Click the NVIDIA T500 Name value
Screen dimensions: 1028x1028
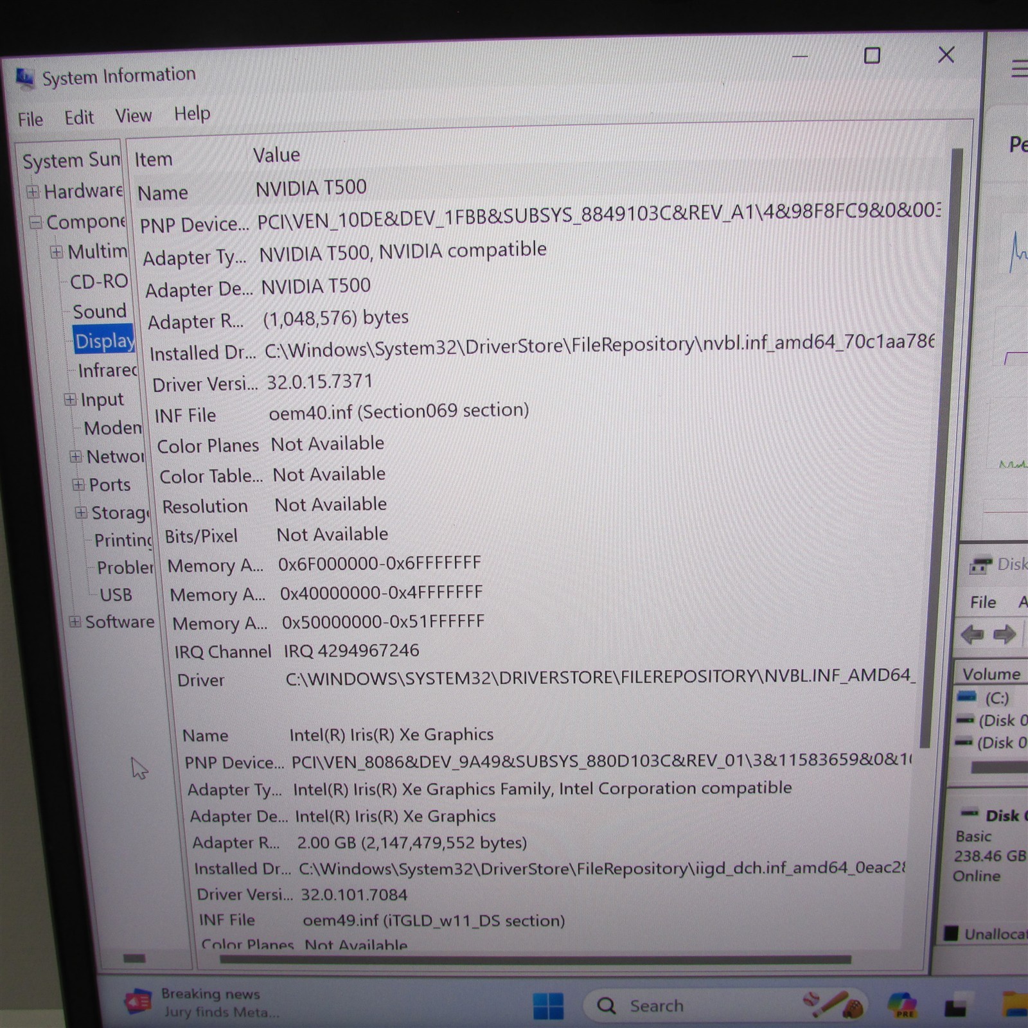[x=311, y=188]
